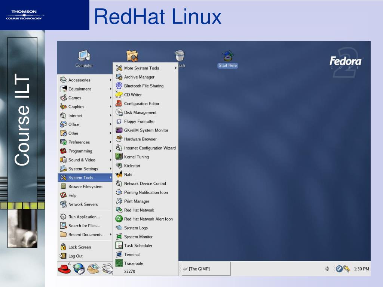Choose Search for Files... from the menu
383x287 pixels.
coord(85,226)
